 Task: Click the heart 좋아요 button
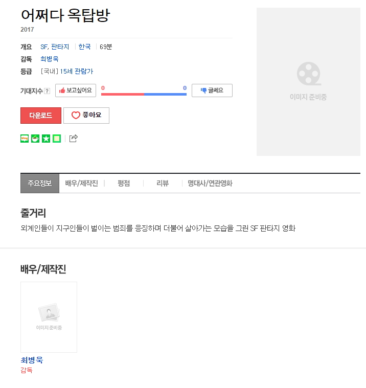[86, 116]
